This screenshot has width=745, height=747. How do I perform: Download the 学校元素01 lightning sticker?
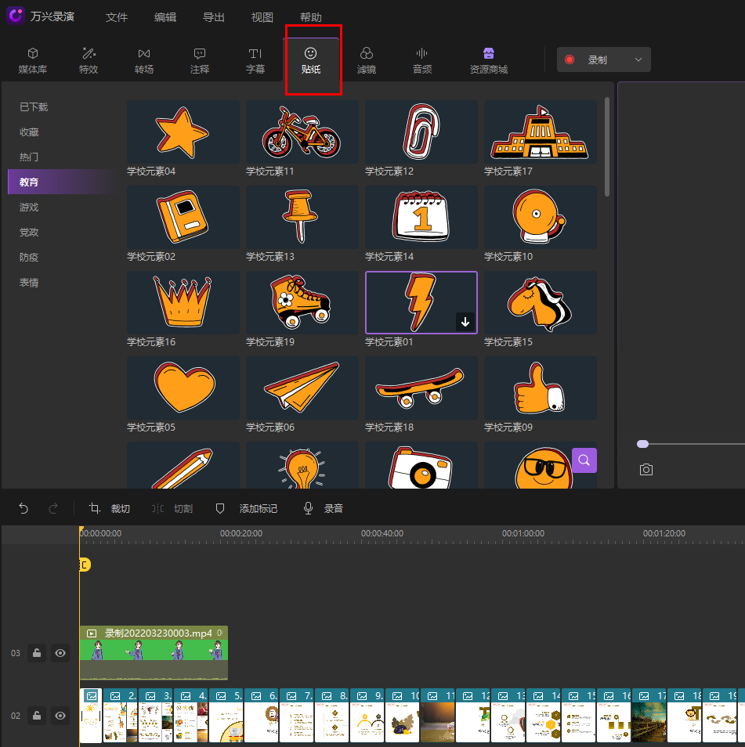click(465, 322)
